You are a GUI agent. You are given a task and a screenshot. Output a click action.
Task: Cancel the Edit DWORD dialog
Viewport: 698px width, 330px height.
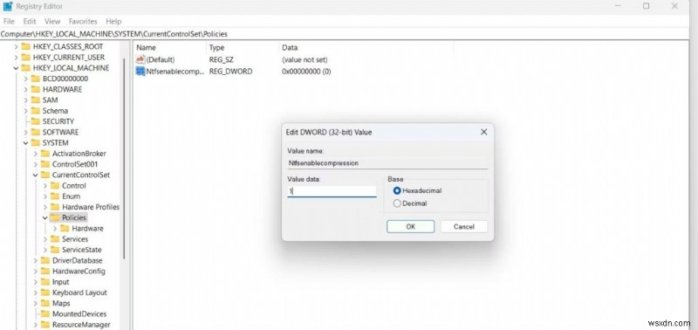tap(464, 226)
